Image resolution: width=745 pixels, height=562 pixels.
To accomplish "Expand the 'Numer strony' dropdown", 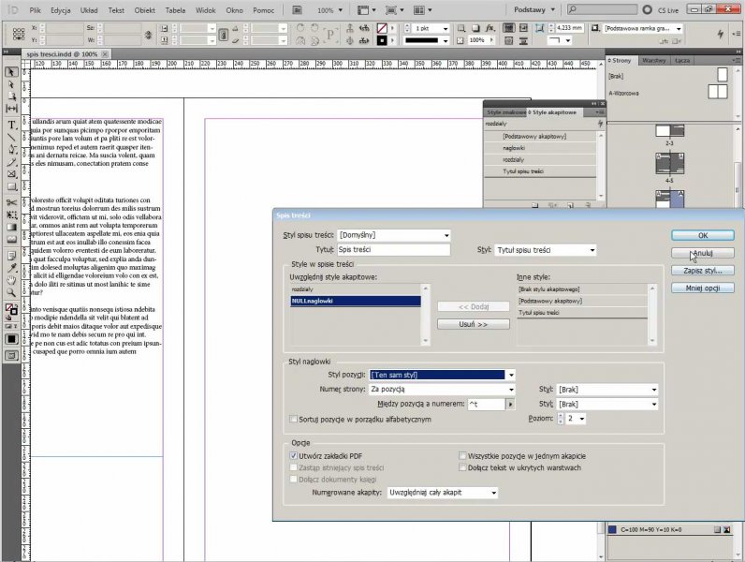I will point(442,389).
